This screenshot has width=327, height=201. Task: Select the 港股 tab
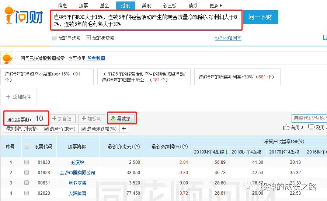(x=126, y=6)
